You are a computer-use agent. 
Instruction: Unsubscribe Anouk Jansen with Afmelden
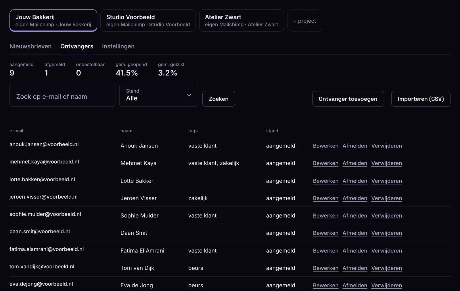pos(355,146)
